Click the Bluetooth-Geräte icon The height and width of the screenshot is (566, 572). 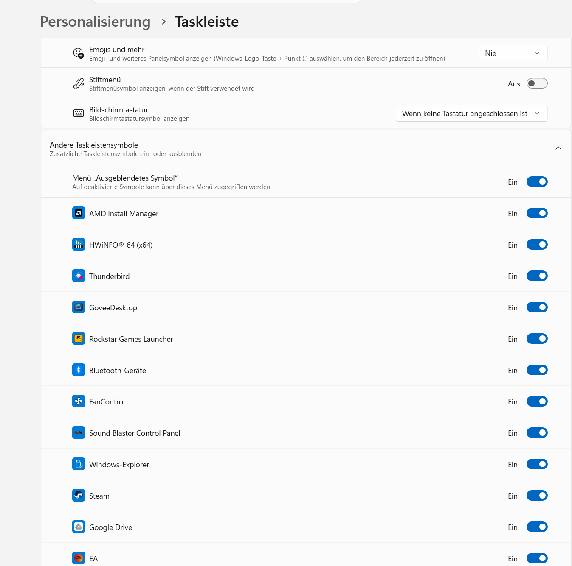coord(79,370)
